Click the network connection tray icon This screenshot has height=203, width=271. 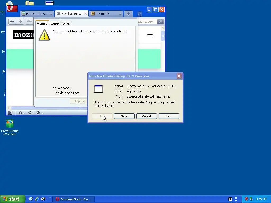coord(251,199)
